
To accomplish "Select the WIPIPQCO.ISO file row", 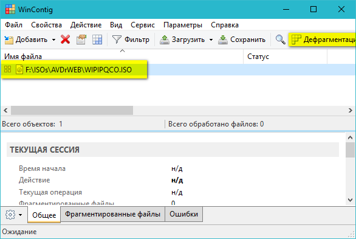I will (x=178, y=69).
